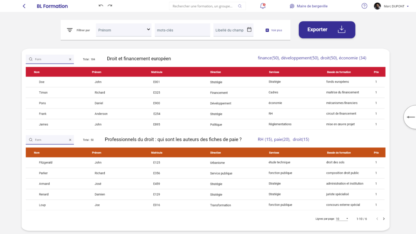Click matricule E129 cell
This screenshot has height=234, width=416.
pos(156,195)
